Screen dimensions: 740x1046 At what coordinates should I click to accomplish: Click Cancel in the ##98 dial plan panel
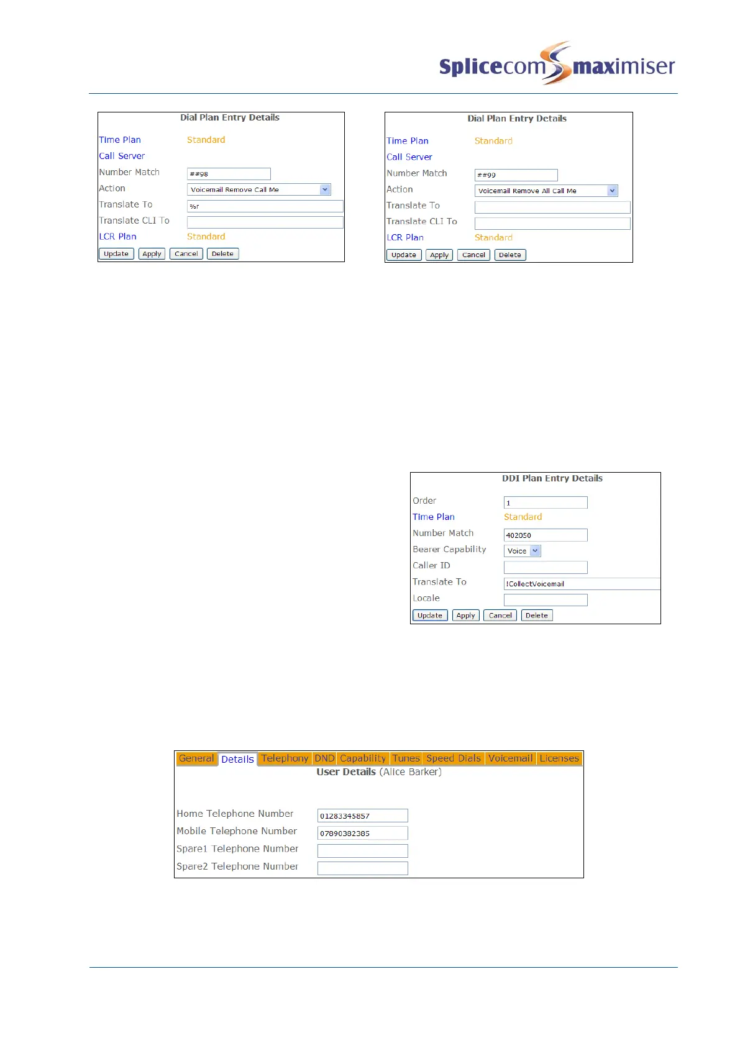tap(186, 253)
